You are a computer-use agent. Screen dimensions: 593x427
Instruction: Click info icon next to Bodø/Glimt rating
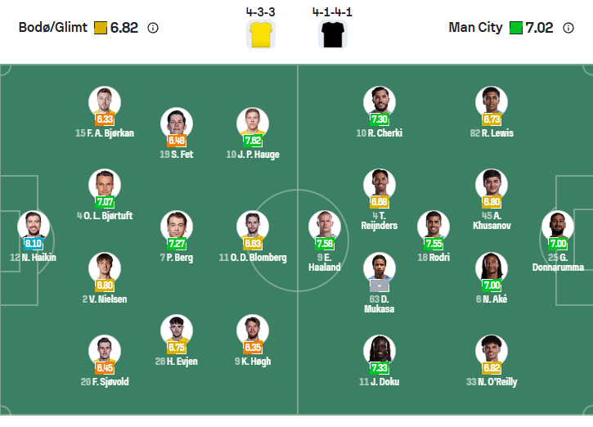[153, 28]
